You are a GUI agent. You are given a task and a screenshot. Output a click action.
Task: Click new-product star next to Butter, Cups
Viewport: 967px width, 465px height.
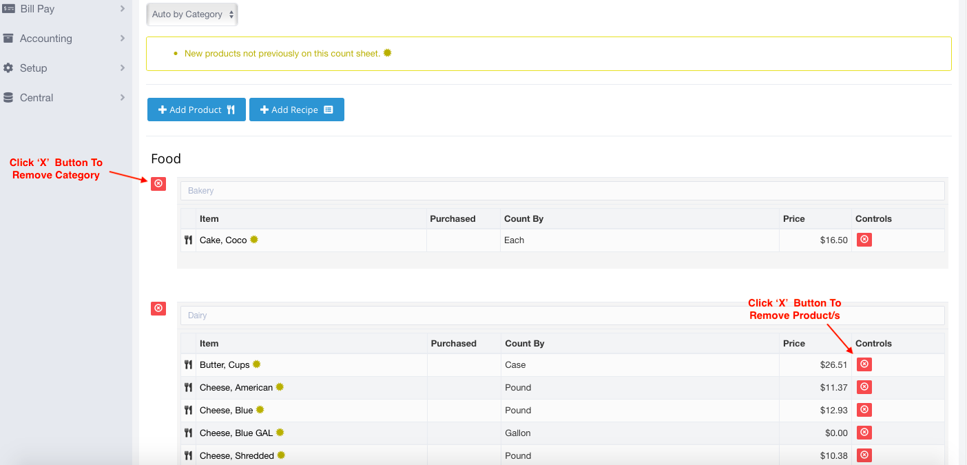coord(257,364)
